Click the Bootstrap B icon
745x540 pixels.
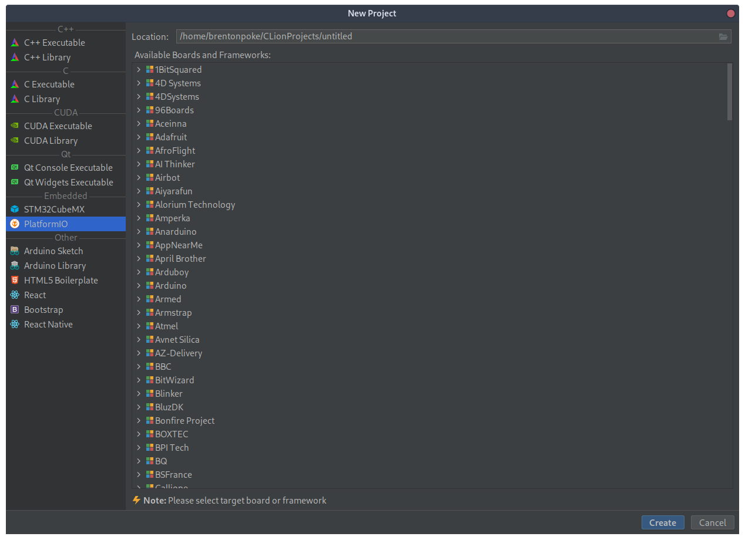(x=15, y=310)
